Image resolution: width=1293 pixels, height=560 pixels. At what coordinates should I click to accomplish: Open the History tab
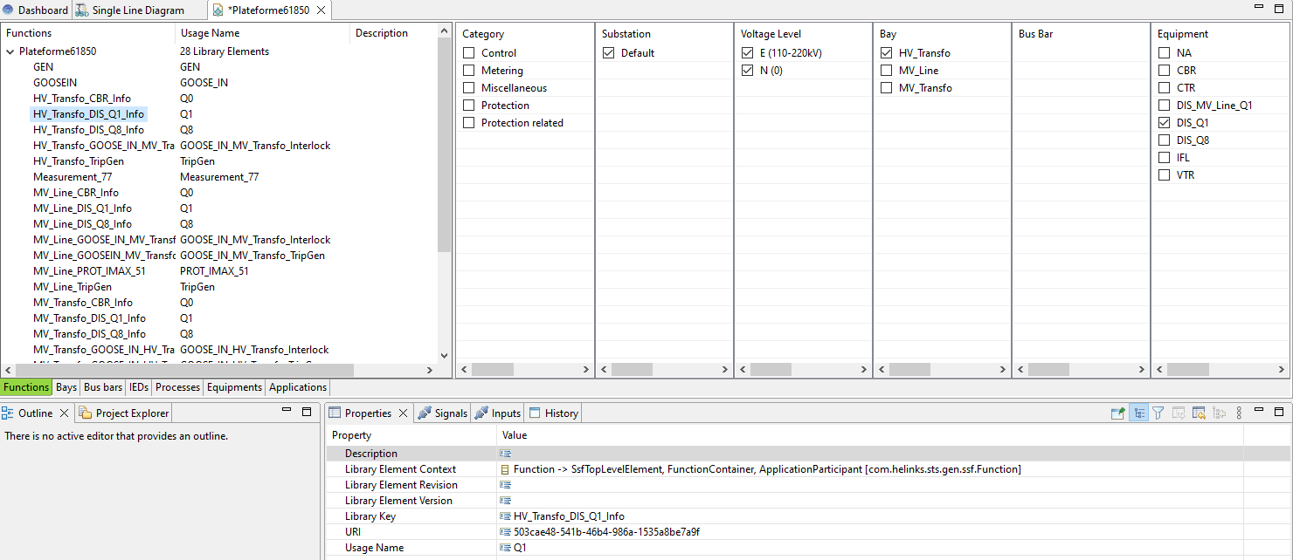(x=553, y=413)
